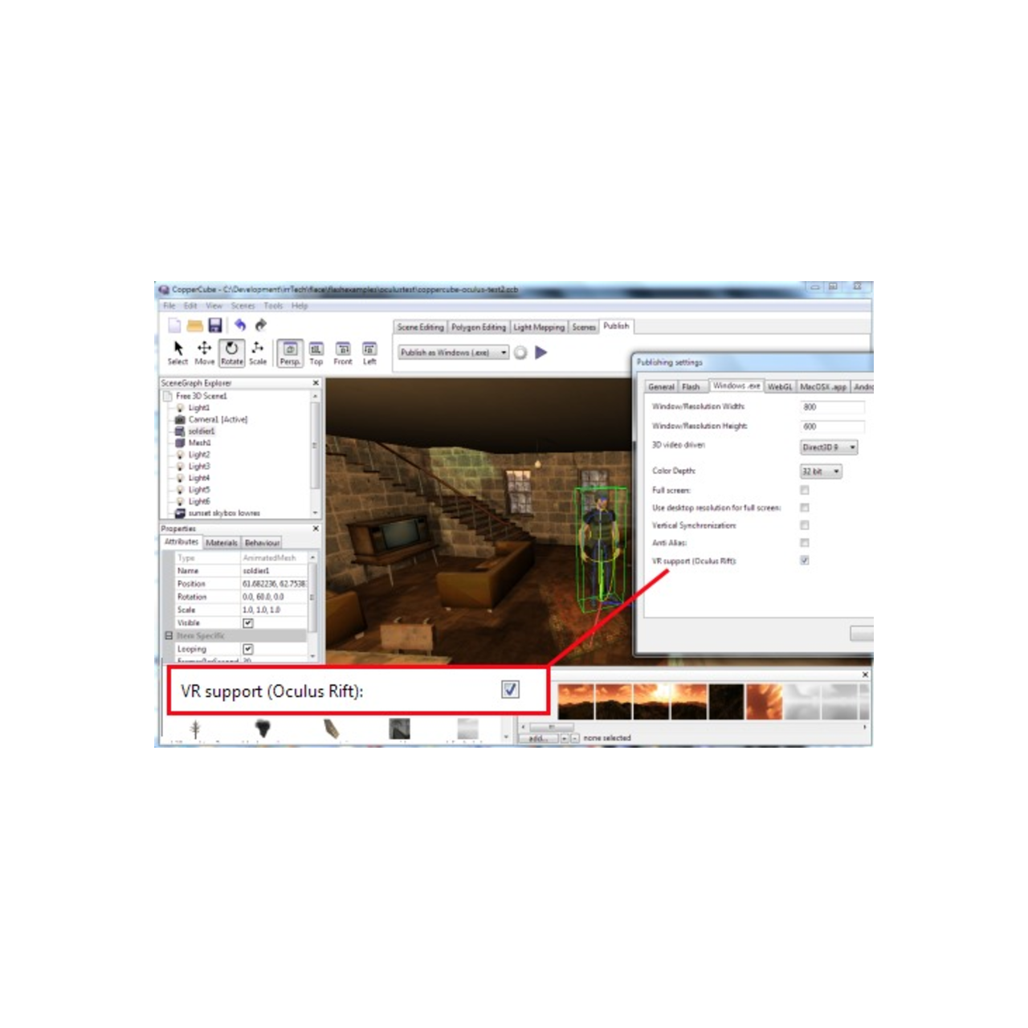Image resolution: width=1028 pixels, height=1028 pixels.
Task: Click the Undo arrow icon
Action: coord(241,324)
